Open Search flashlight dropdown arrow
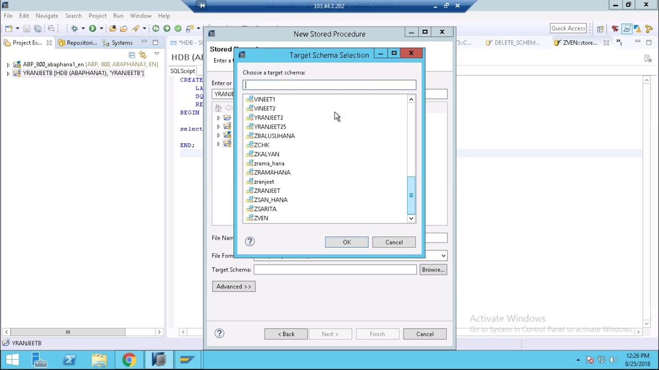This screenshot has width=659, height=370. [x=145, y=28]
